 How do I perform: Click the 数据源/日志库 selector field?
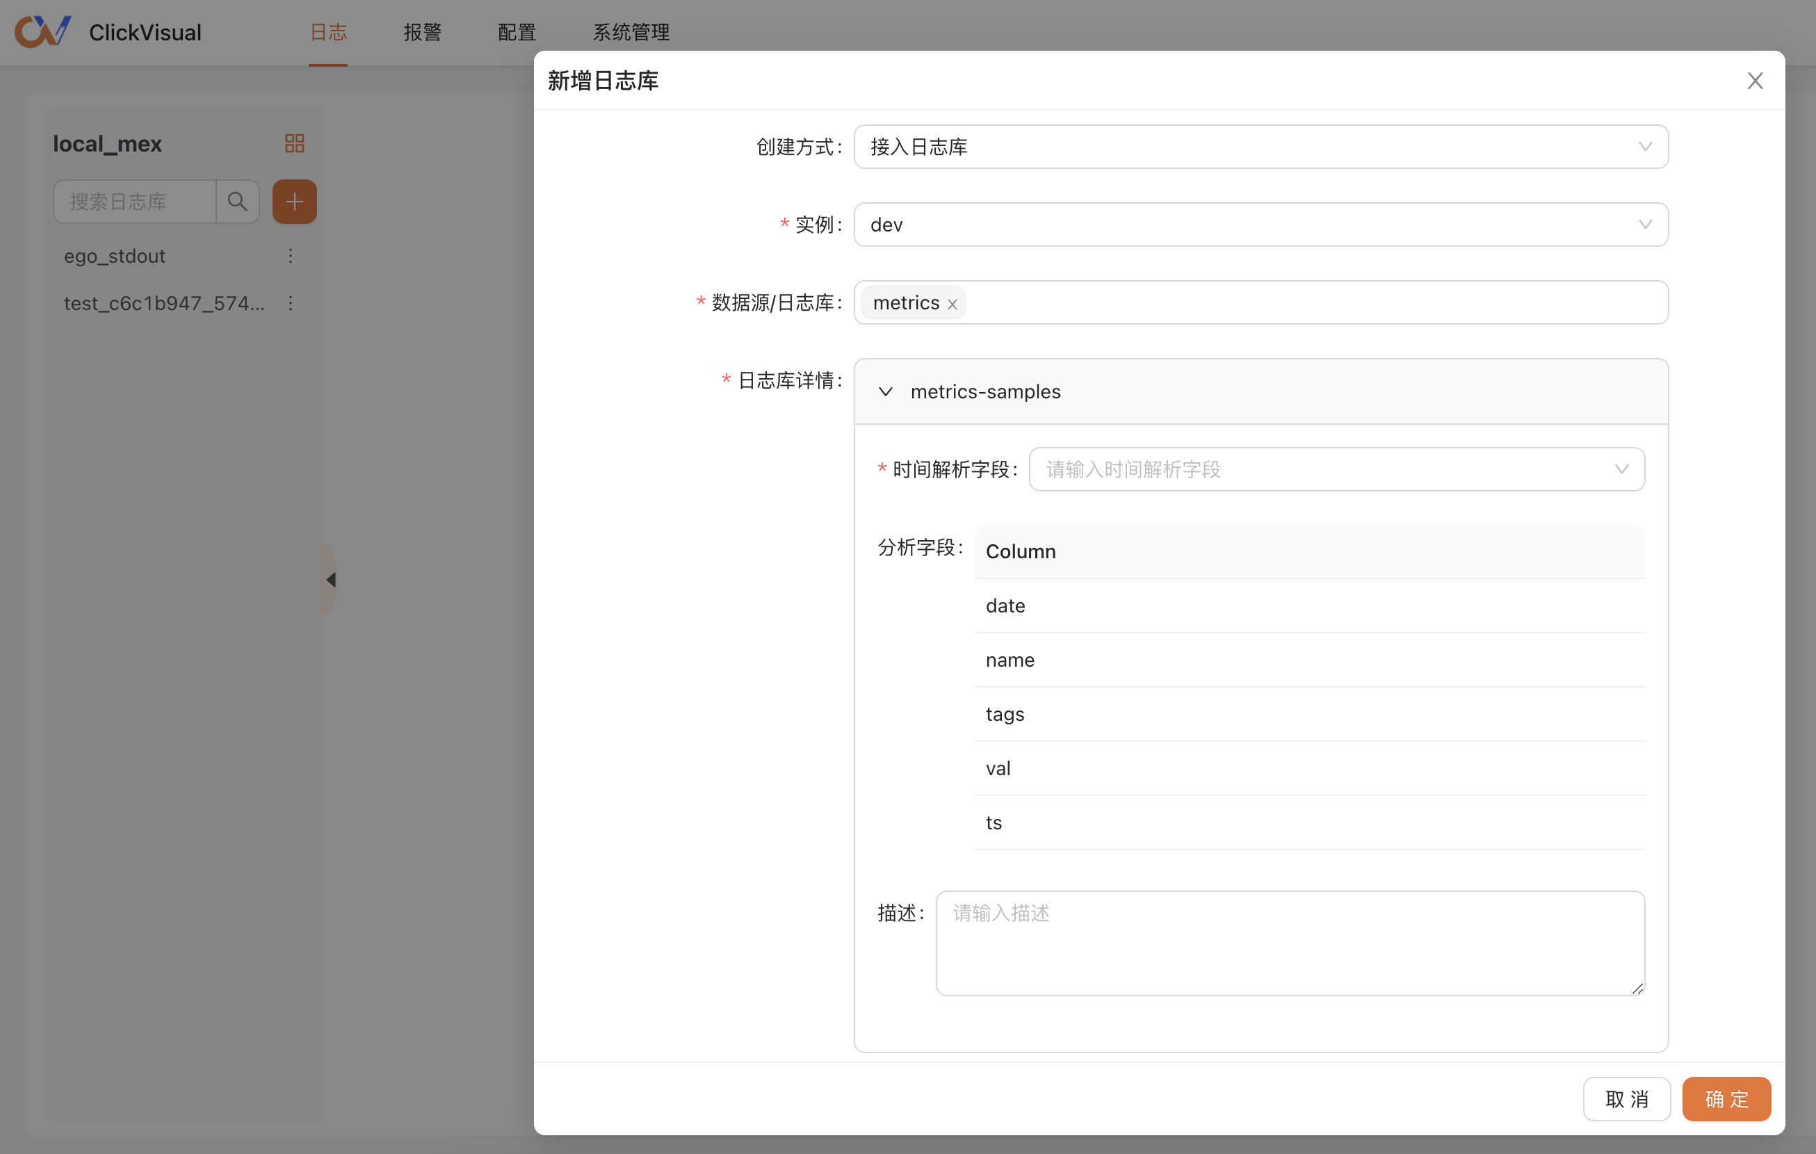click(1260, 302)
